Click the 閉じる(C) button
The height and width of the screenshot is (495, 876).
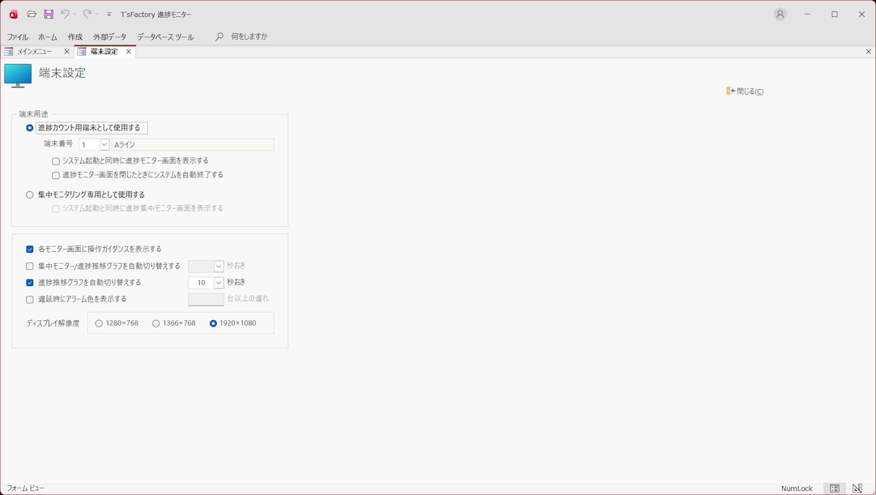[745, 92]
